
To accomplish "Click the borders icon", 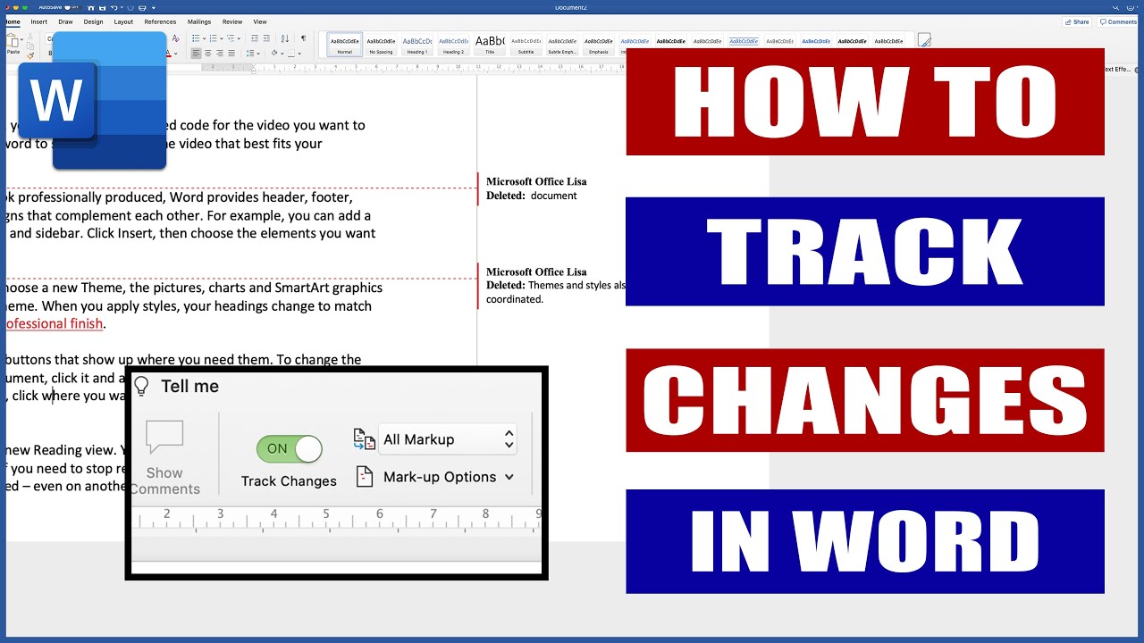I will (291, 53).
